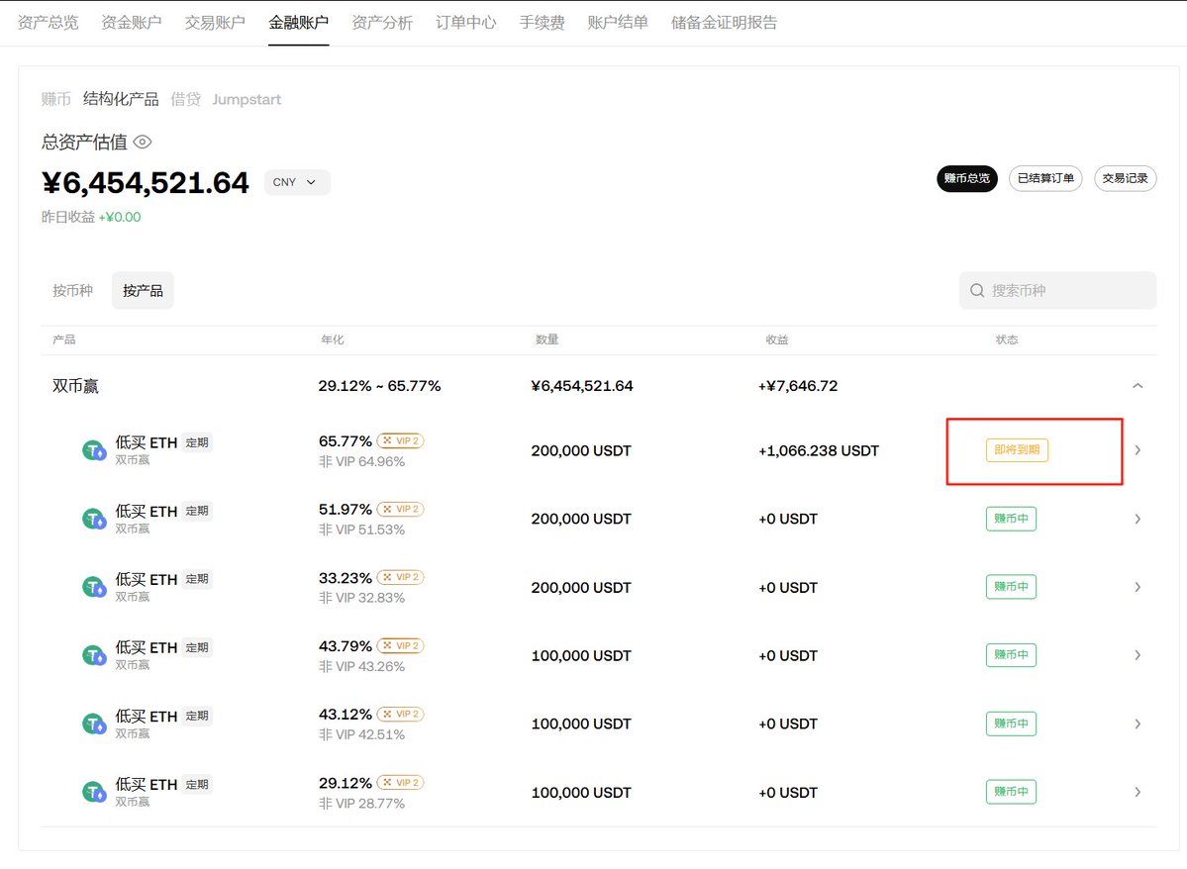Click the 搜索币种 search field
This screenshot has width=1187, height=869.
pos(1057,291)
